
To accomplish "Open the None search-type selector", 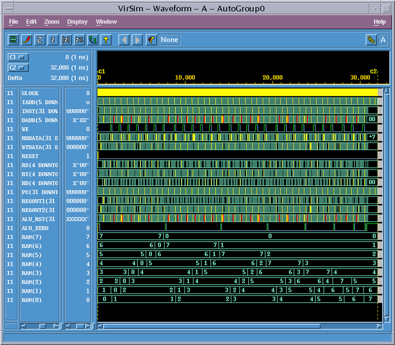I will pos(169,40).
